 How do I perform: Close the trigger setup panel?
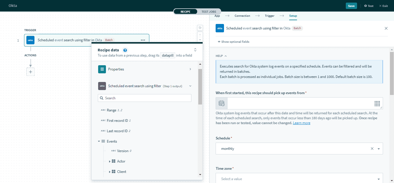coord(386,28)
